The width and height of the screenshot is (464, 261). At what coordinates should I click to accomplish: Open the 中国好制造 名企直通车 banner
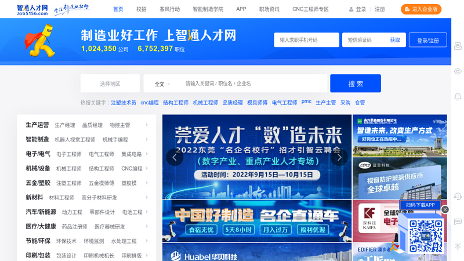pos(257,221)
